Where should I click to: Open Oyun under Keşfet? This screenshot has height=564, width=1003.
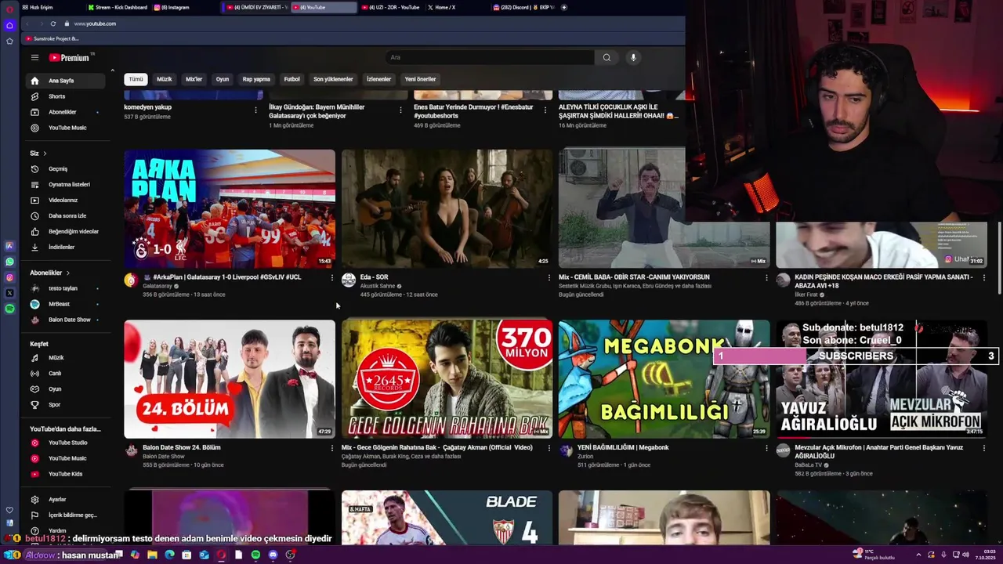click(63, 389)
